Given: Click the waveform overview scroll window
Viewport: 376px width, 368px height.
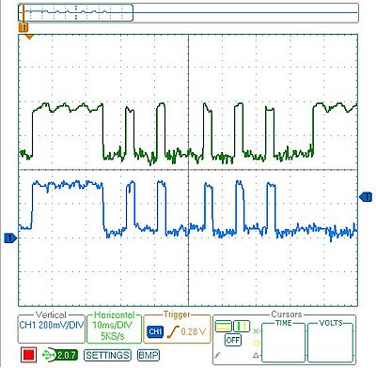Looking at the screenshot, I should 76,12.
